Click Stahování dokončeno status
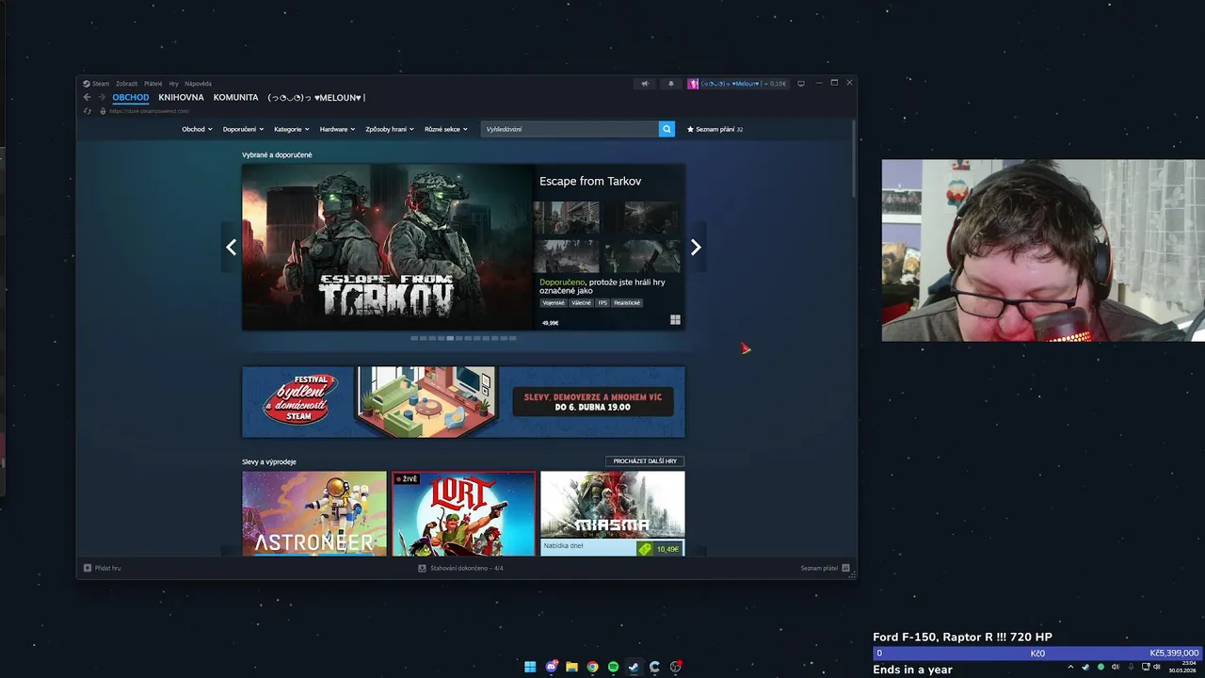This screenshot has width=1205, height=678. point(460,568)
